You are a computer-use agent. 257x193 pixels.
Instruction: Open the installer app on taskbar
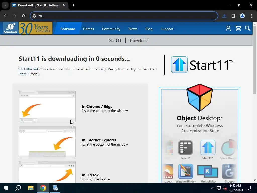point(55,188)
